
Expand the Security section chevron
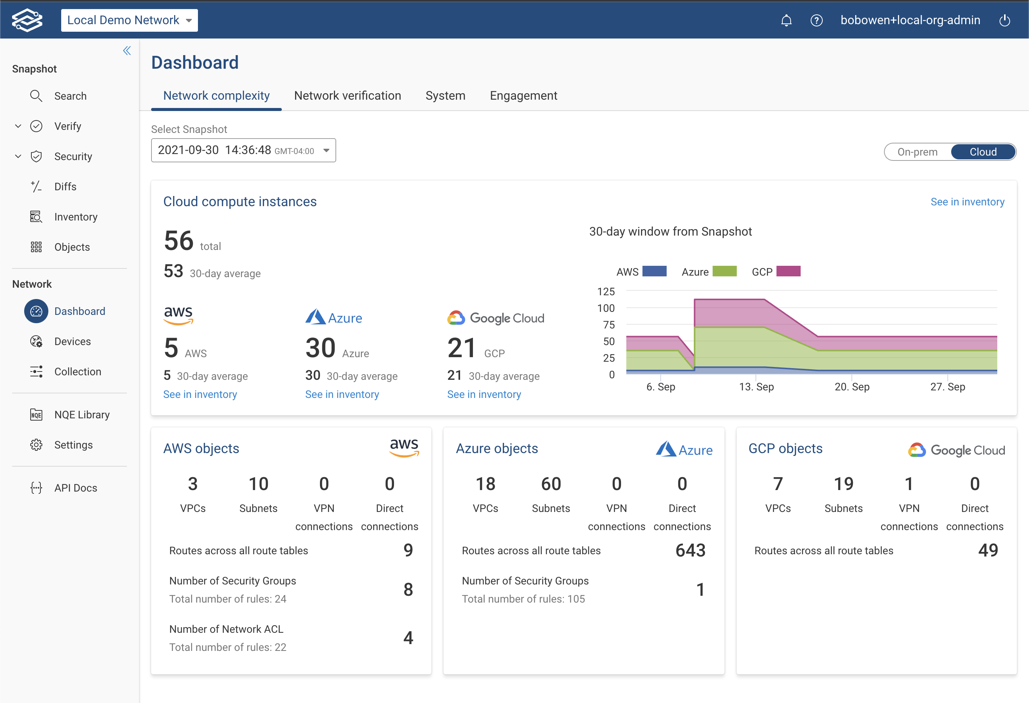(x=18, y=156)
